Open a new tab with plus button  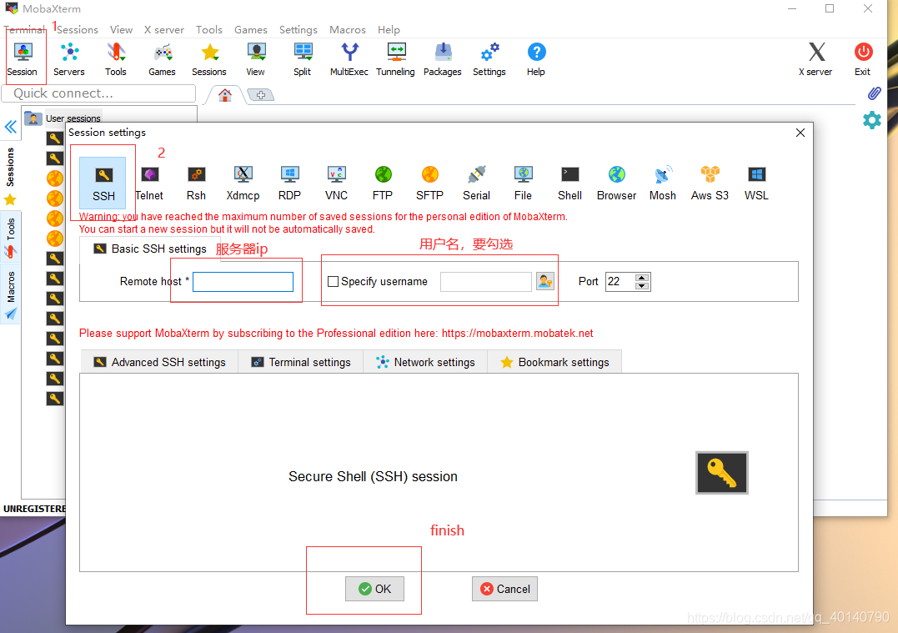click(x=261, y=95)
